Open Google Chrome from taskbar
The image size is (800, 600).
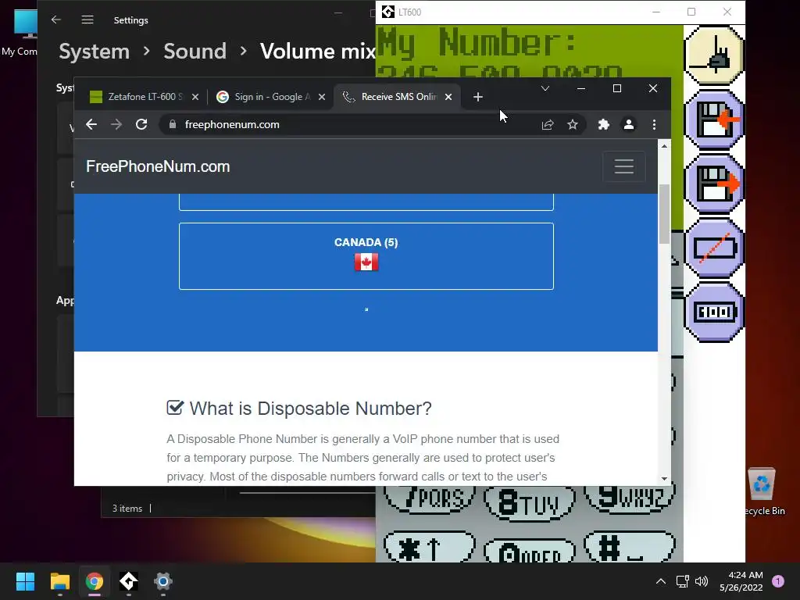(x=95, y=581)
